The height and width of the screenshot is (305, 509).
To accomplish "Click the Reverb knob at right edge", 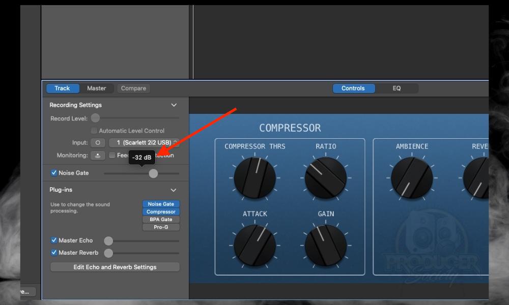I will 476,177.
